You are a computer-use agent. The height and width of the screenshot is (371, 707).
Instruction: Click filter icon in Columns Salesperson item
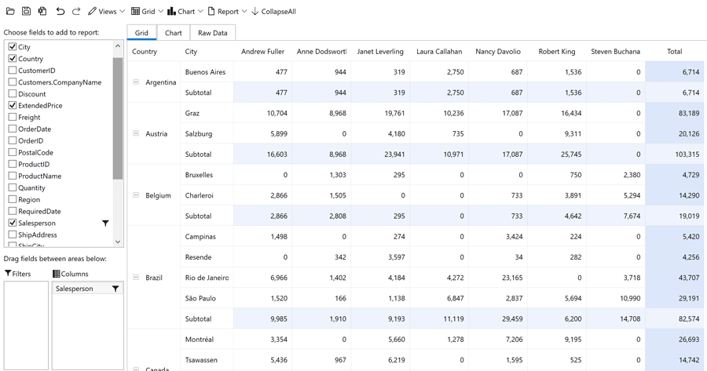pos(115,289)
